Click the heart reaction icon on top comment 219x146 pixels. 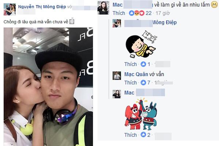(142, 13)
